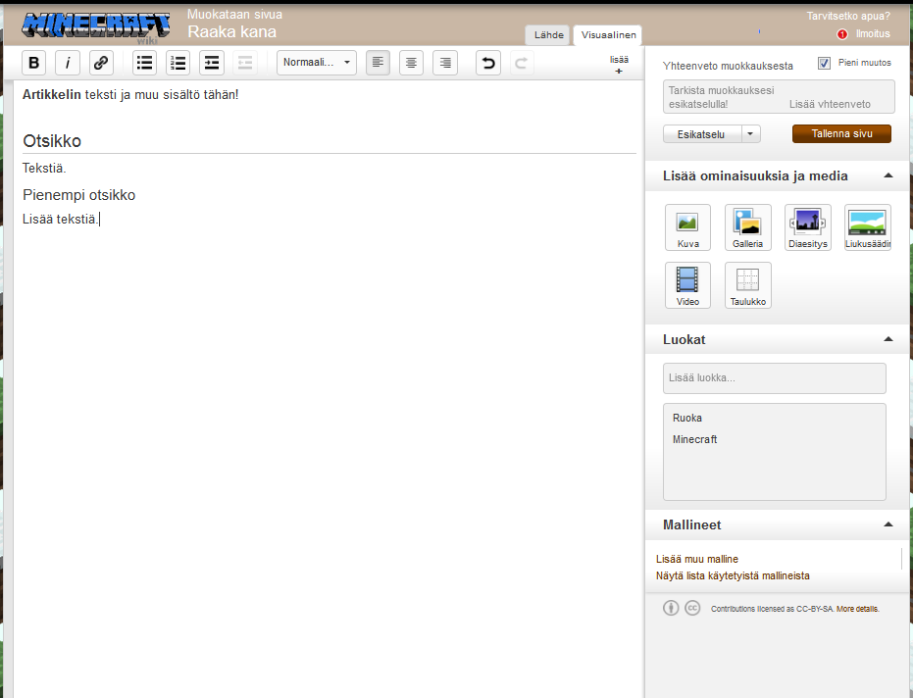Create a numbered list
Screen dimensions: 913x698
(x=178, y=63)
